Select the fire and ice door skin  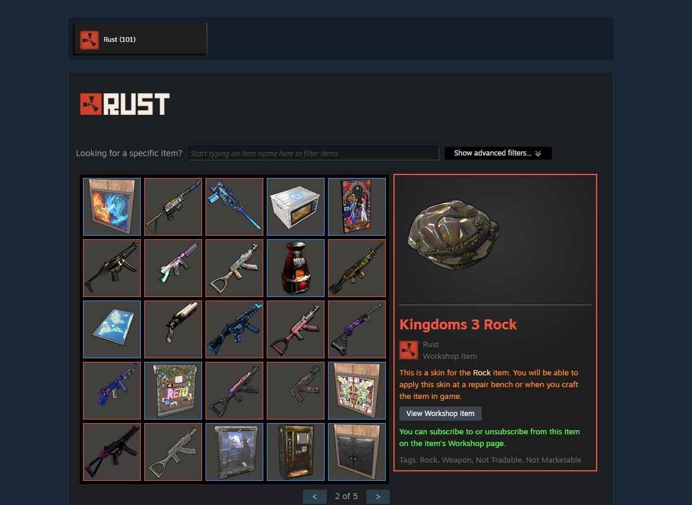(x=112, y=207)
